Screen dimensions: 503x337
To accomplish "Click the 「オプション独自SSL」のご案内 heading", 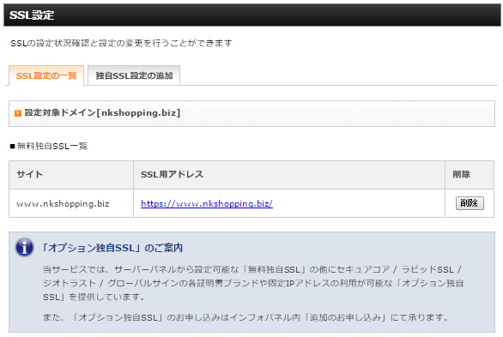I will click(112, 248).
